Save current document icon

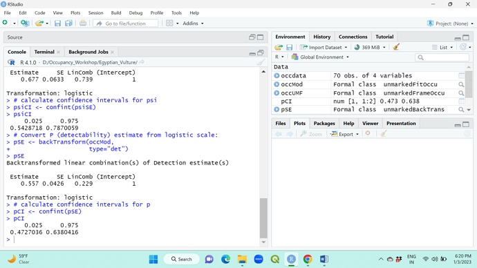[57, 23]
